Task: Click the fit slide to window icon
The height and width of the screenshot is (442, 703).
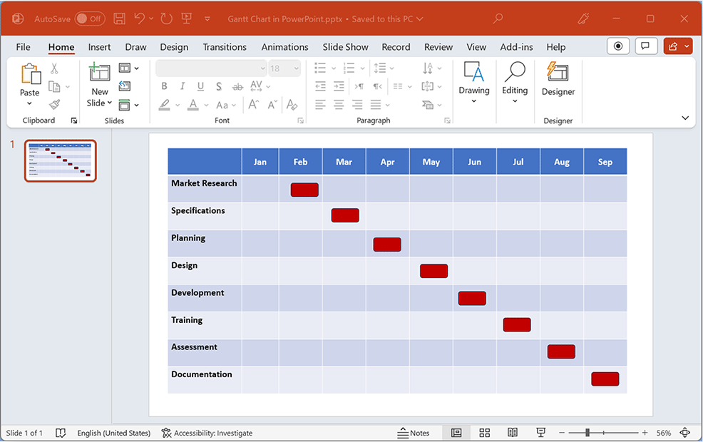Action: (x=685, y=433)
